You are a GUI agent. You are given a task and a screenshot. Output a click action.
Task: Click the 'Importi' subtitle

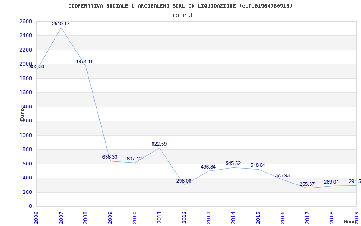(180, 15)
